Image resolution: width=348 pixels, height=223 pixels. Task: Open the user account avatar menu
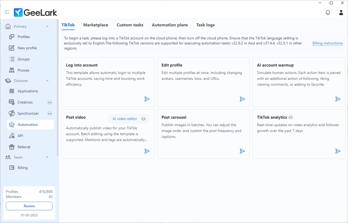pos(341,12)
